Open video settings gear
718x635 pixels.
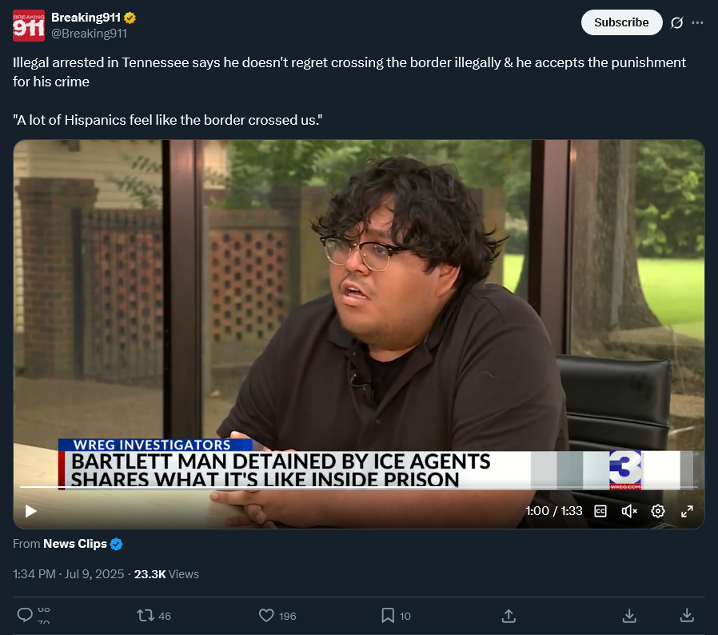[x=658, y=511]
